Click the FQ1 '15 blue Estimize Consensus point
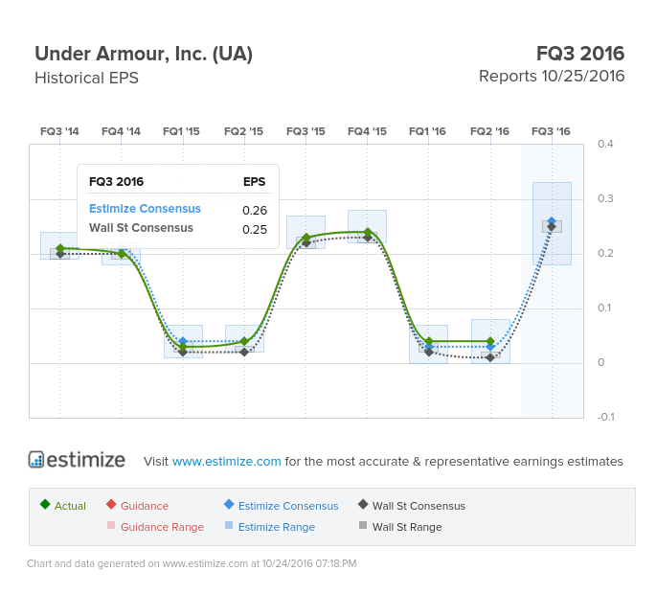Viewport: 656px width, 594px height. tap(183, 341)
